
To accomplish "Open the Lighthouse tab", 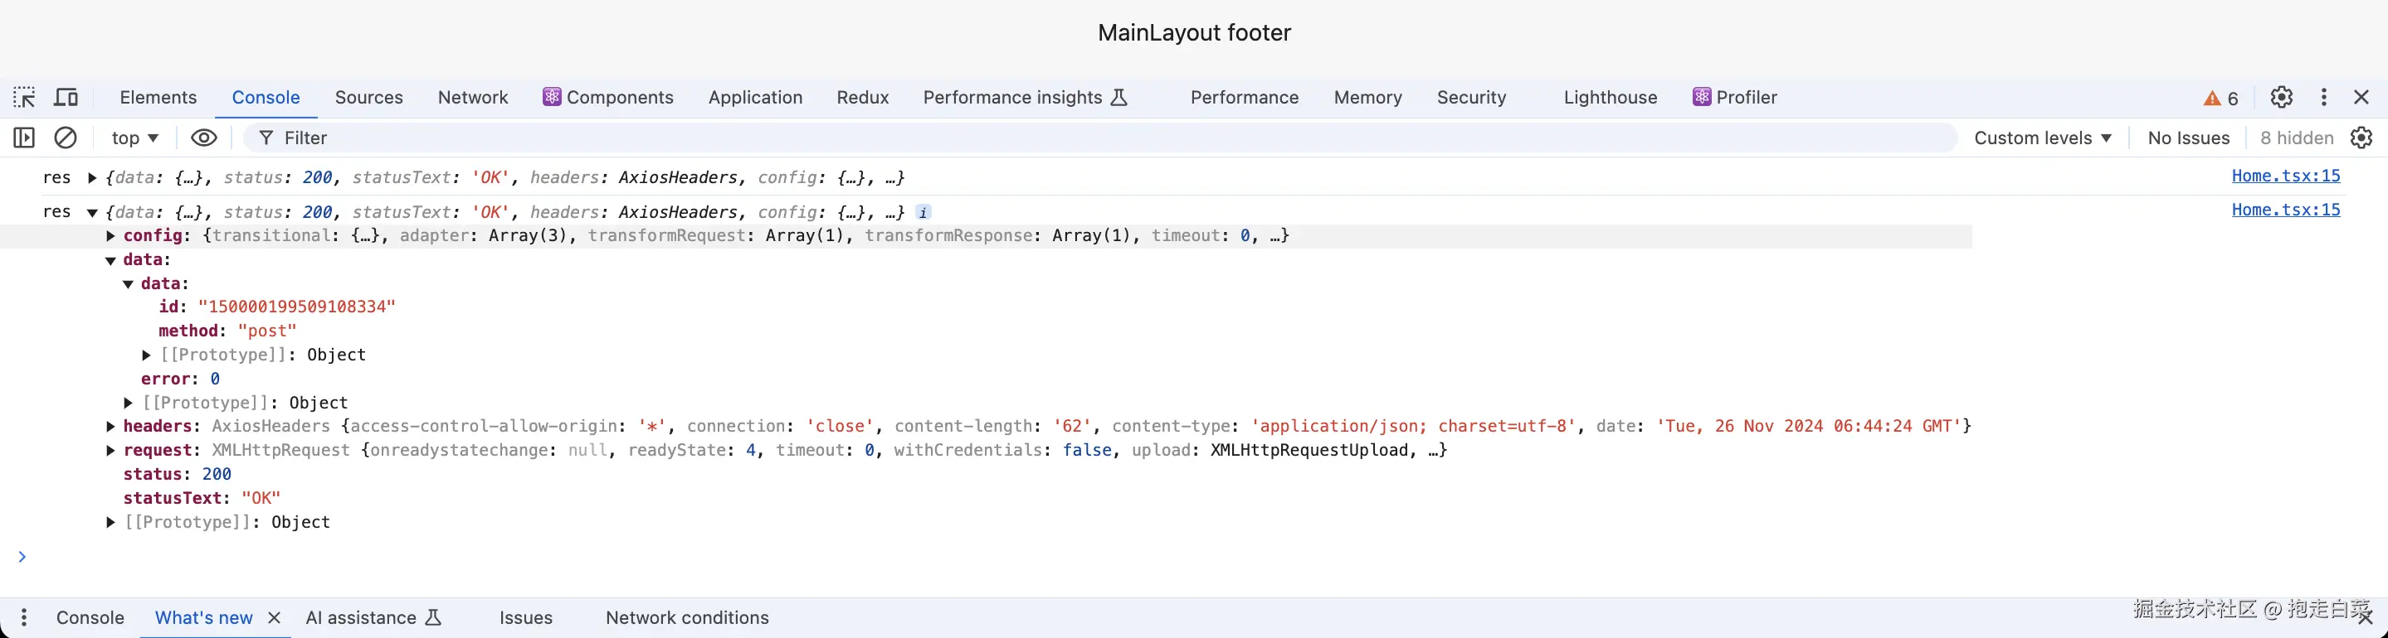I will coord(1611,97).
